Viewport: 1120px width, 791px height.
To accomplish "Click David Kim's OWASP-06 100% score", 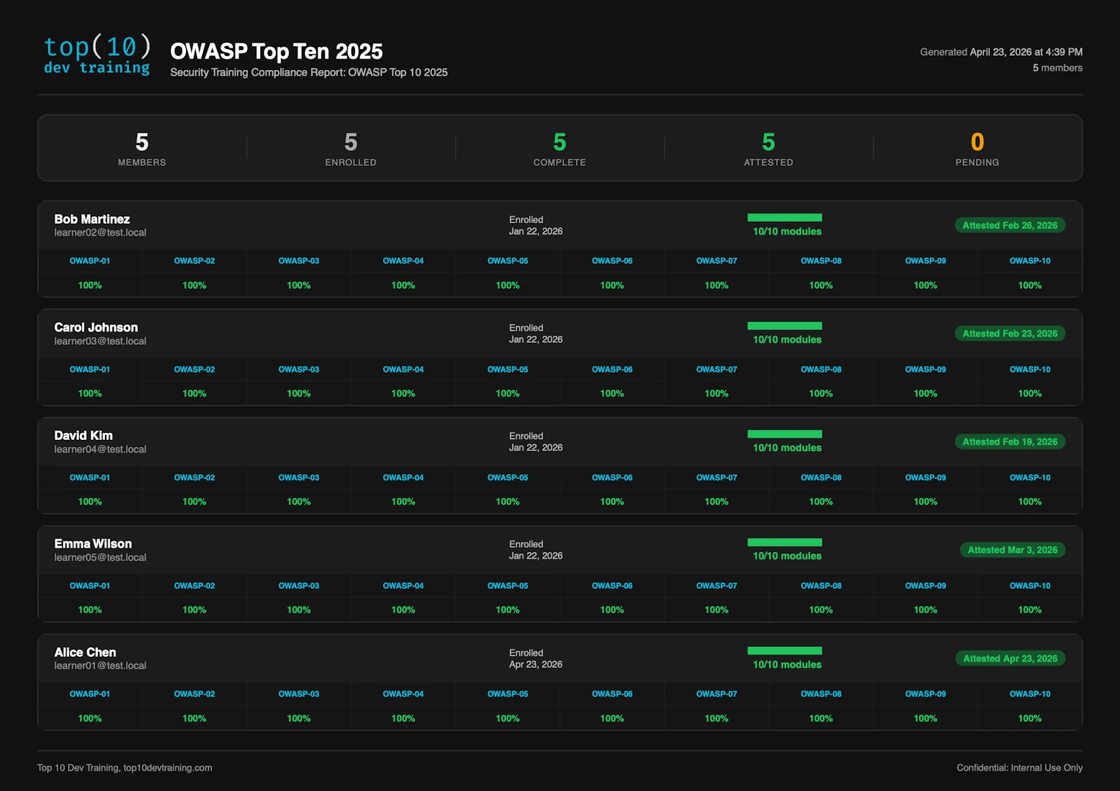I will coord(612,502).
